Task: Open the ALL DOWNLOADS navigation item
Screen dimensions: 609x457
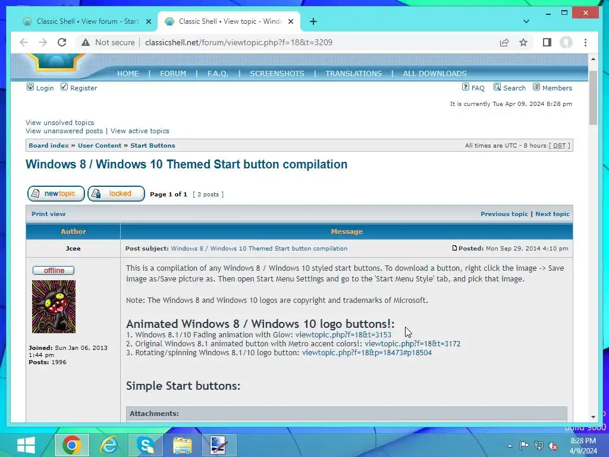Action: pos(435,73)
